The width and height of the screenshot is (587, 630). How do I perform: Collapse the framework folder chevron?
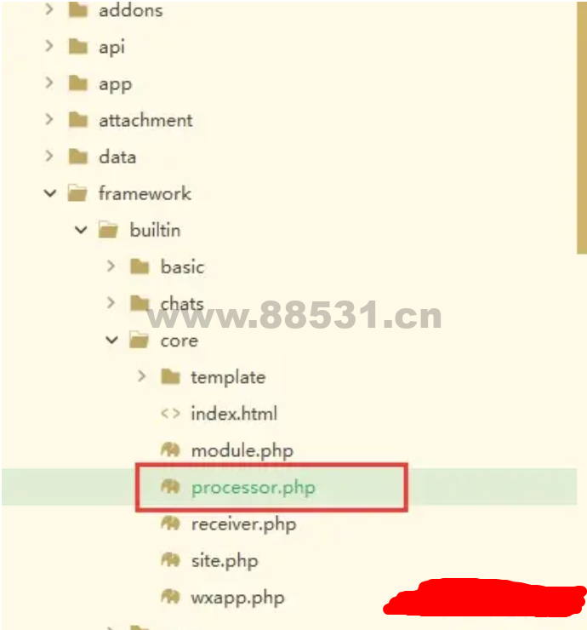(50, 193)
